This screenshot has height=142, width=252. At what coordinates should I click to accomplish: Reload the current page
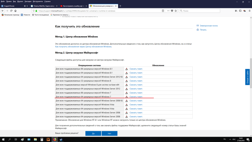click(x=11, y=11)
